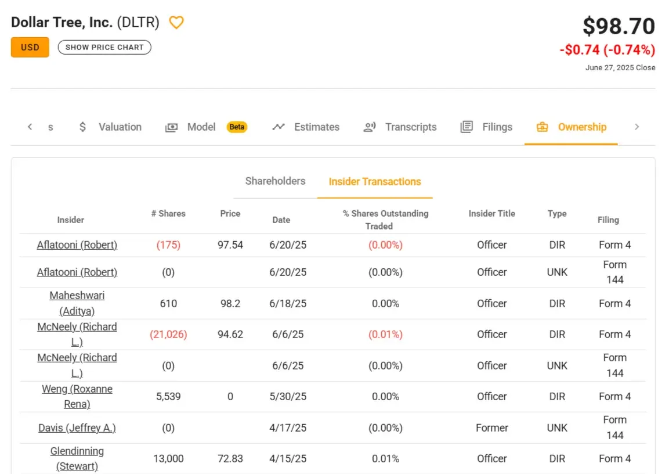
Task: Click the red (0.01%) traded value
Action: click(x=385, y=335)
